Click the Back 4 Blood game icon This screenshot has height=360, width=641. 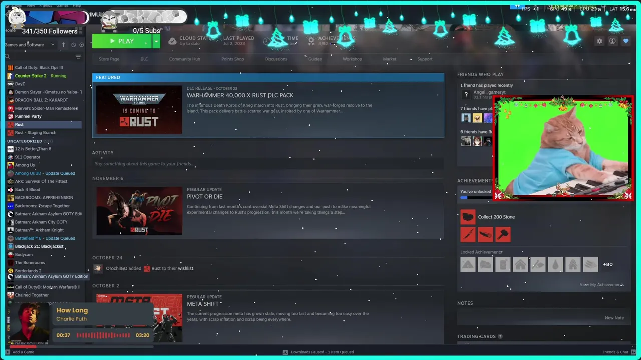point(10,190)
